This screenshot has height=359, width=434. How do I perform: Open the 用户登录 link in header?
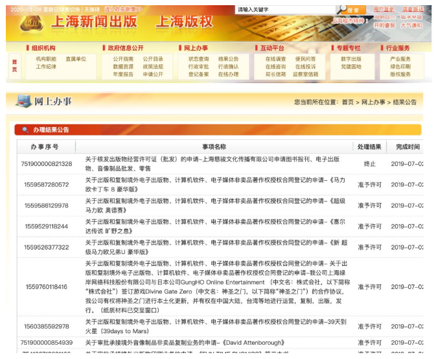pos(383,10)
